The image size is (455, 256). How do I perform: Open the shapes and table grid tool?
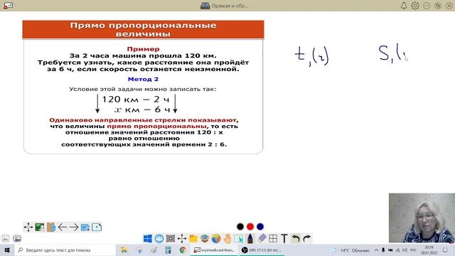[273, 239]
